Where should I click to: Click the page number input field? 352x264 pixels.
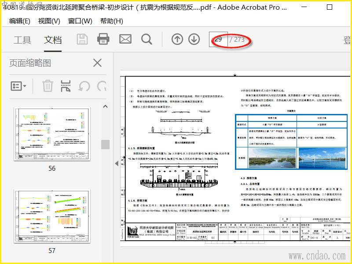tap(218, 39)
